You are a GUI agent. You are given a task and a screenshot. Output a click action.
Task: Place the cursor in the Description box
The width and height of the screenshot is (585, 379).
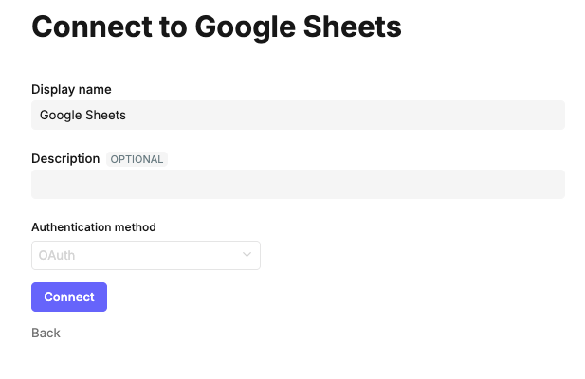[298, 185]
